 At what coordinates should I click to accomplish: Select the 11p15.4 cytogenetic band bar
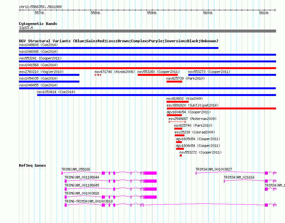click(x=147, y=31)
